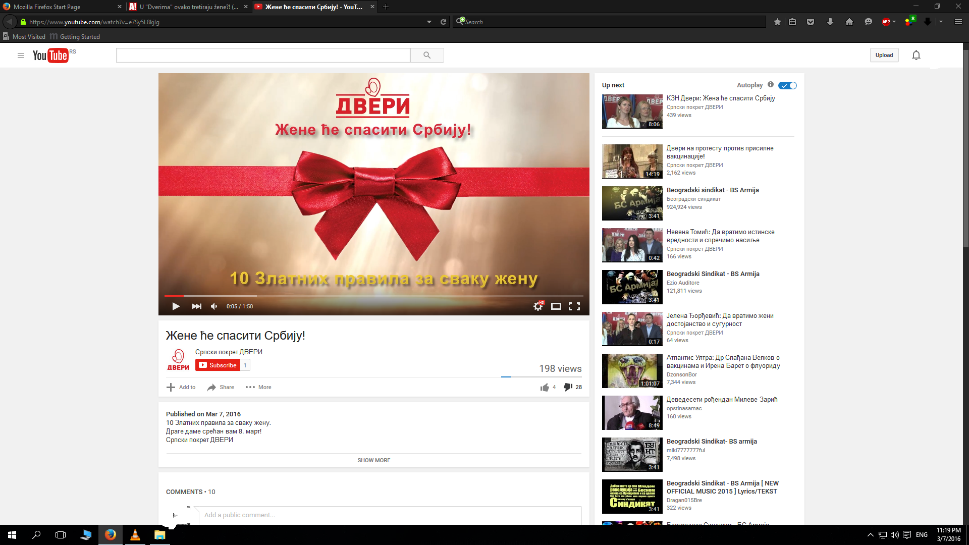This screenshot has width=969, height=545.
Task: Expand description with SHOW MORE
Action: pos(373,460)
